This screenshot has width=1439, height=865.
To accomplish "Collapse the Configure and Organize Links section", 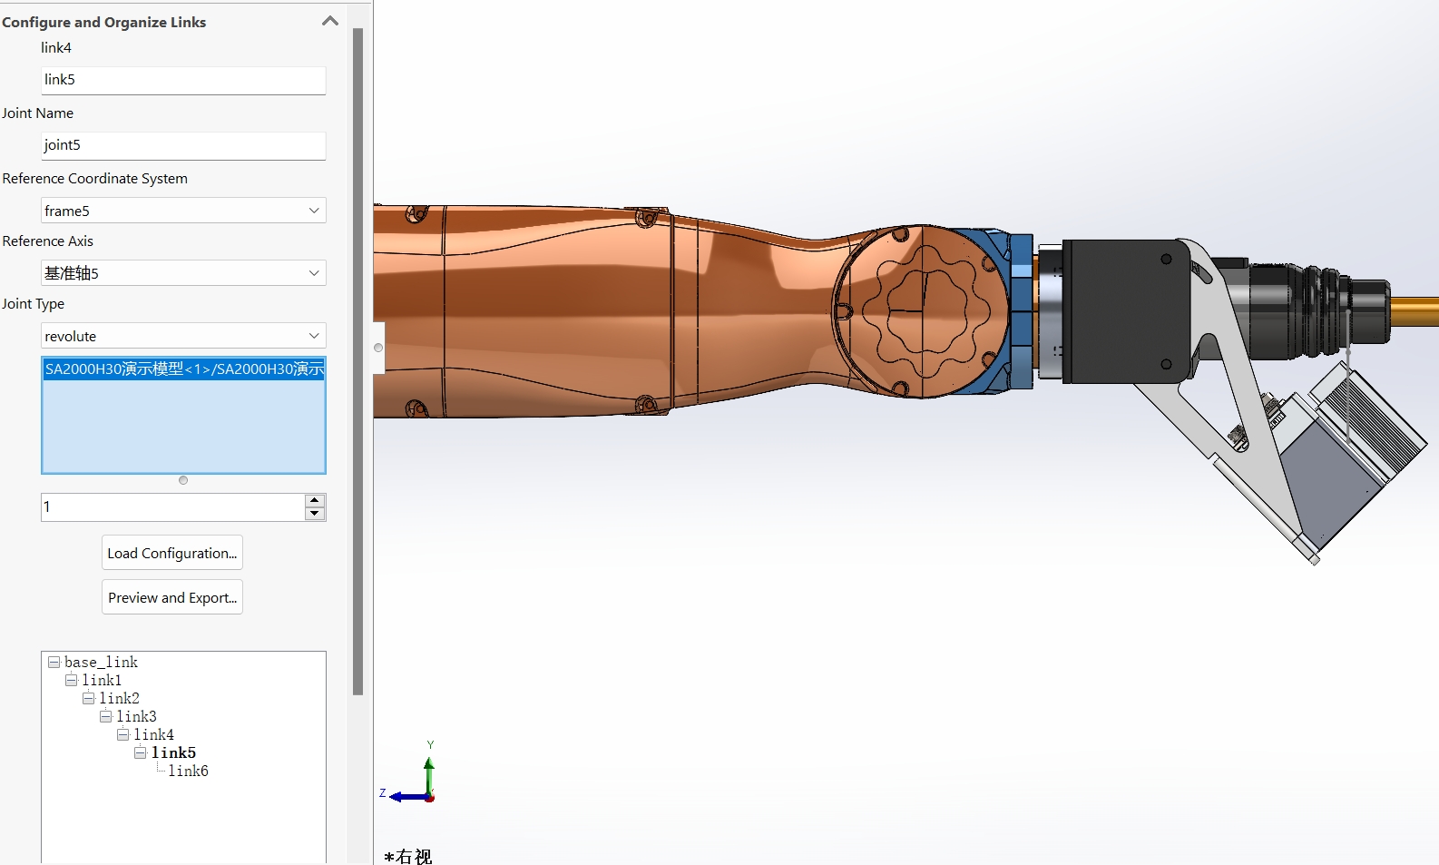I will click(x=330, y=21).
